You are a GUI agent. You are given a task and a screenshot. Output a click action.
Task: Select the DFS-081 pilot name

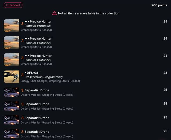click(x=33, y=73)
